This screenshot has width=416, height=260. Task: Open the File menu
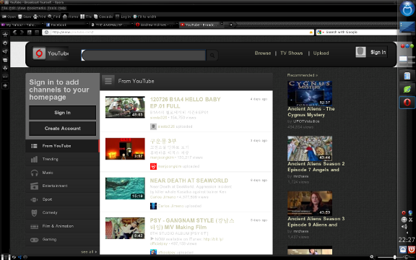point(4,8)
